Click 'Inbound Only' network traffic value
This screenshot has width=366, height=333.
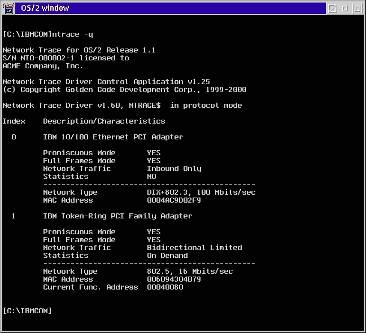point(174,169)
